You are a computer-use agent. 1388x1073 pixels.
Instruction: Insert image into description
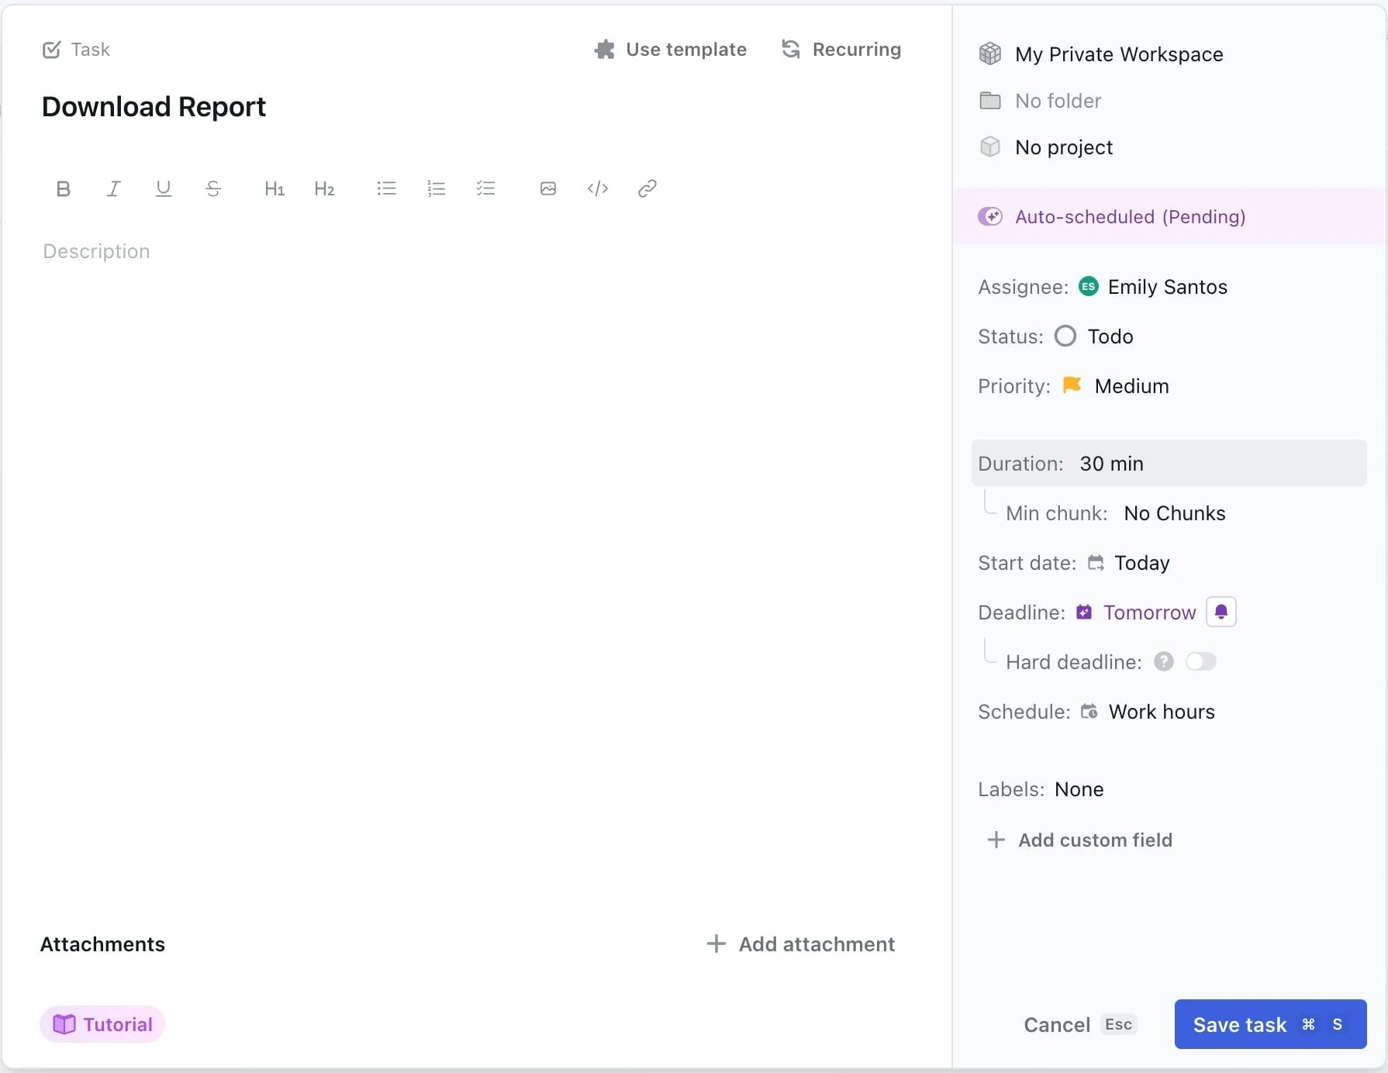[548, 188]
